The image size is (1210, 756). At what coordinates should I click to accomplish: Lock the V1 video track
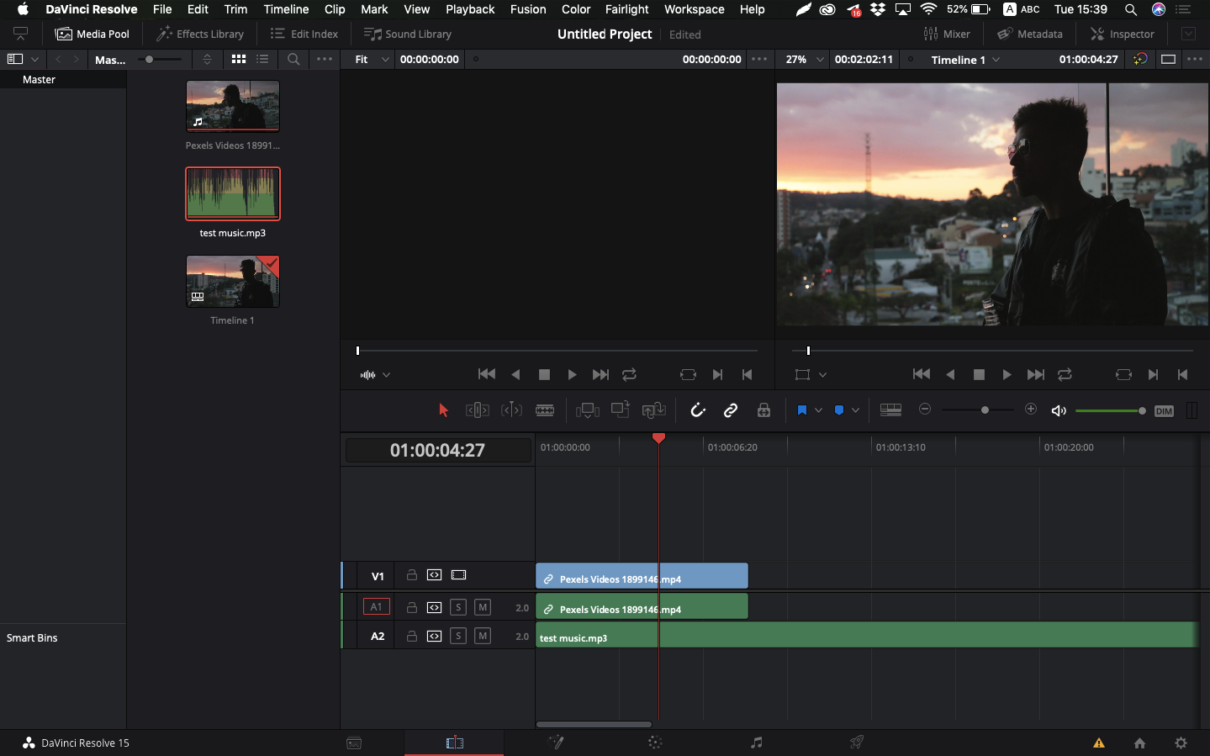[412, 575]
